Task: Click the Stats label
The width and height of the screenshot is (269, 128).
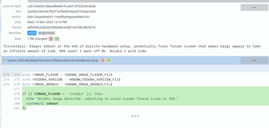Action: (18, 39)
